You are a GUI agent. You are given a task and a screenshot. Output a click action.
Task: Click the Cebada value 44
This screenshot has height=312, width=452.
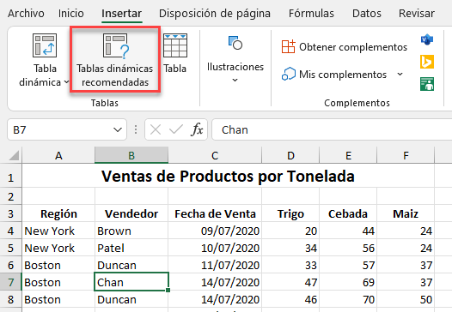point(348,231)
